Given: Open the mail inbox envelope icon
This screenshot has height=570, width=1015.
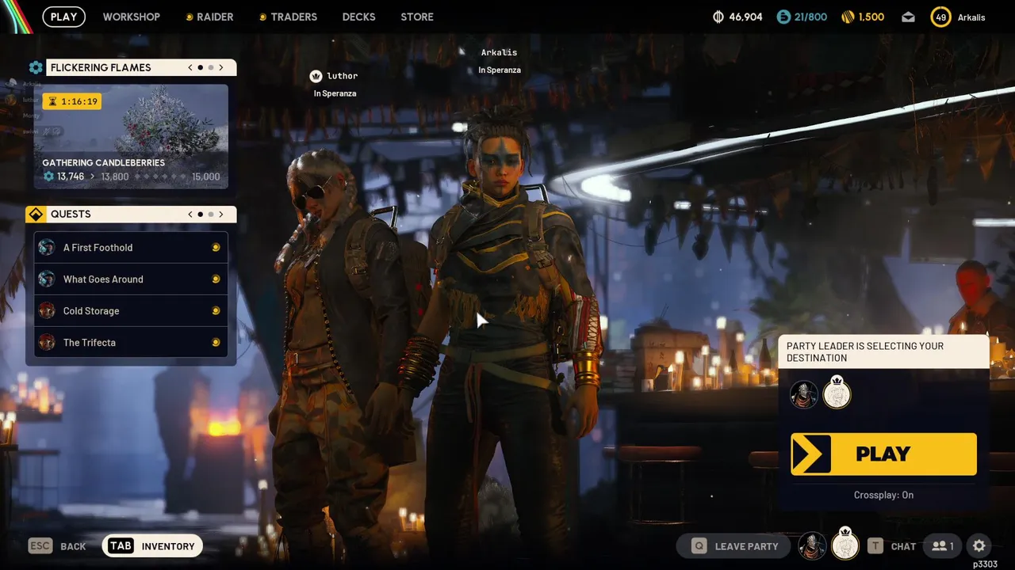Looking at the screenshot, I should pos(909,17).
